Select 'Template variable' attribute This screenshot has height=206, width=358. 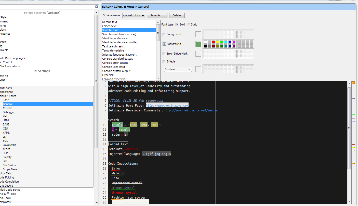129,50
